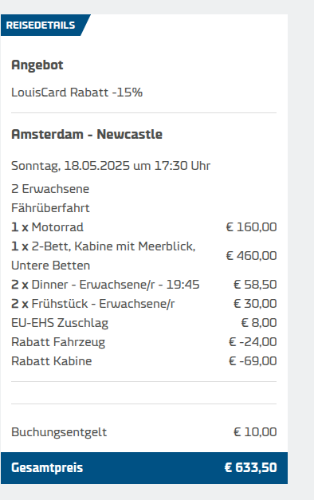Click the Dinner price € 58,50
The height and width of the screenshot is (500, 314).
255,285
